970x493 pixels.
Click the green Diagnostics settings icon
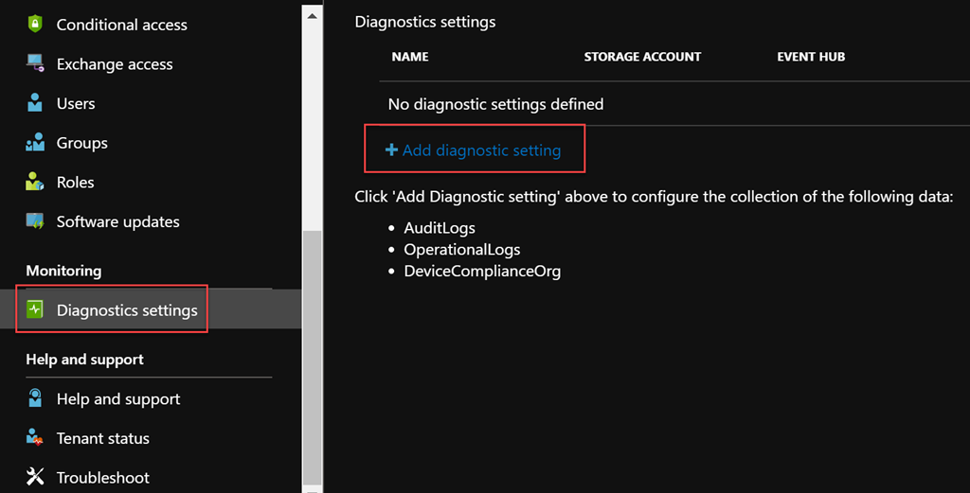35,309
